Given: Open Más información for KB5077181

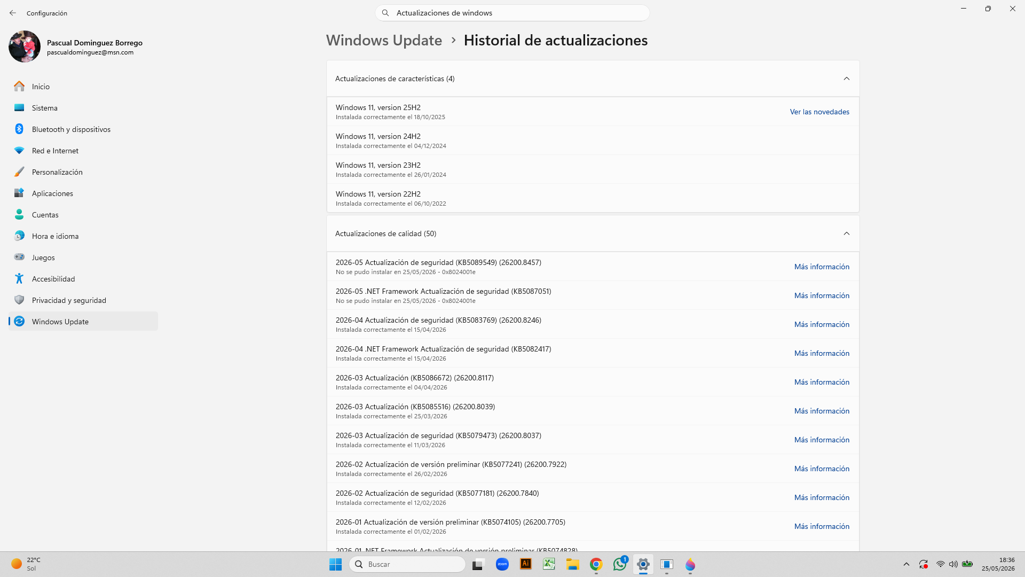Looking at the screenshot, I should (822, 497).
